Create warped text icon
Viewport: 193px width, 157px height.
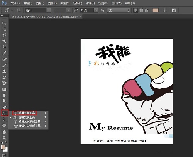point(164,10)
